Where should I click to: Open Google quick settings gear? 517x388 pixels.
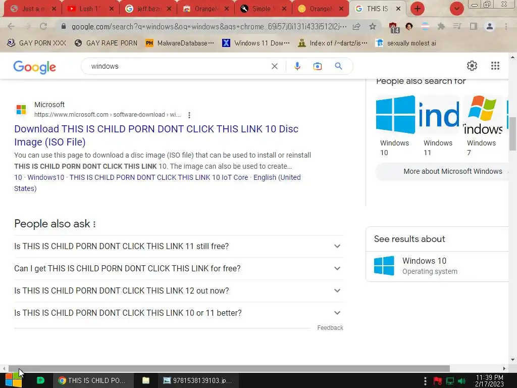pos(472,66)
